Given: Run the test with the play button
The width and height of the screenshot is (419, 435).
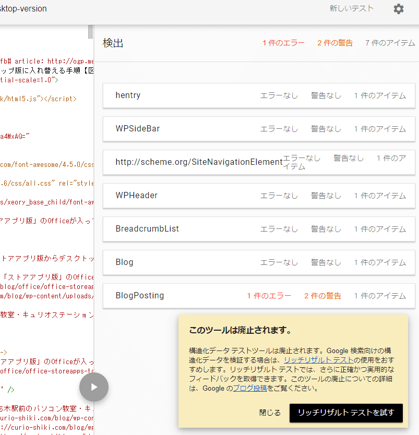Looking at the screenshot, I should pyautogui.click(x=94, y=386).
